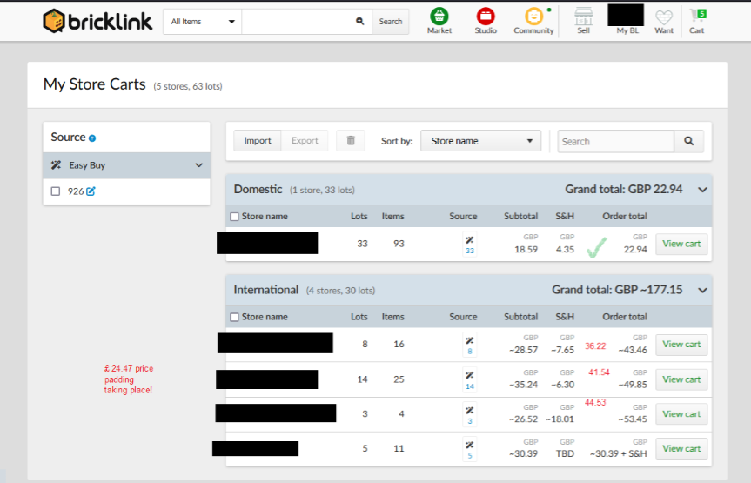Screen dimensions: 751x483
Task: Open the Sort by Store name dropdown
Action: [480, 141]
